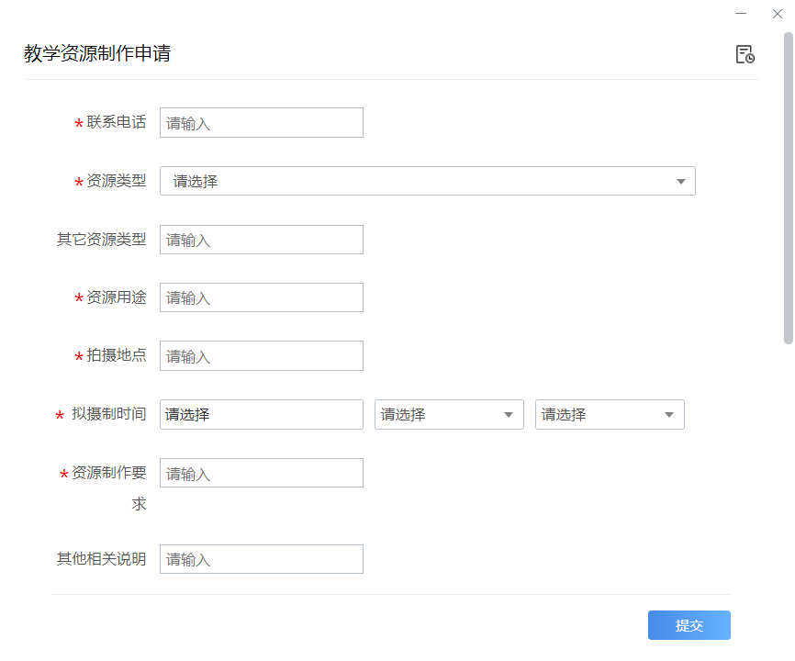Viewport: 795px width, 661px height.
Task: Click into the 拍摄地点 input box
Action: pos(262,356)
